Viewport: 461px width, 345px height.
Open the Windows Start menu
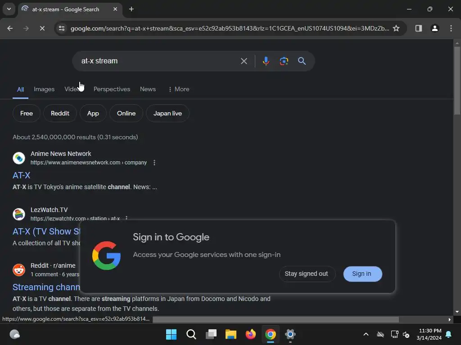pyautogui.click(x=171, y=334)
